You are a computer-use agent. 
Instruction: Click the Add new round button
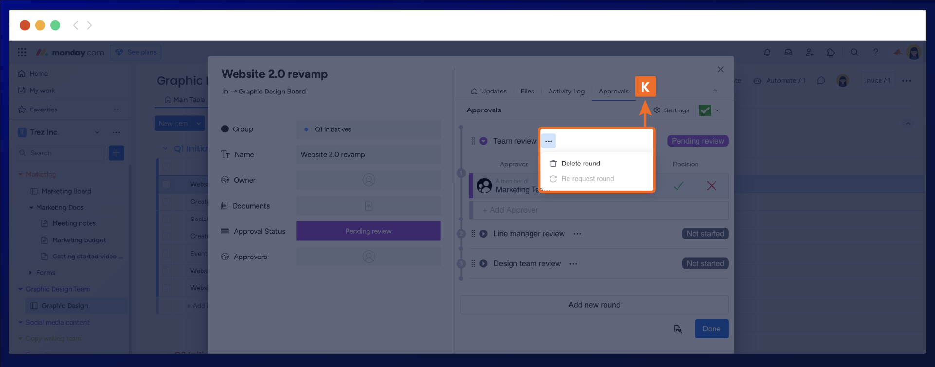coord(594,305)
